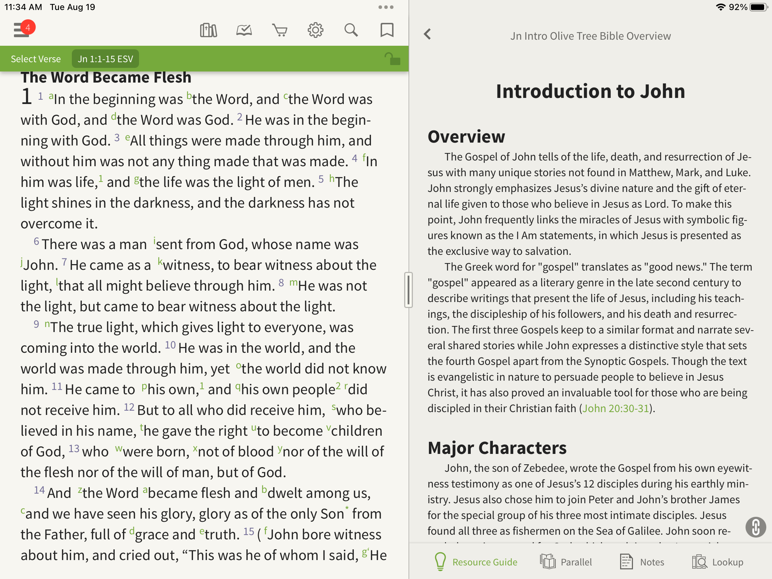Screen dimensions: 772x579
Task: Tap the search magnifier icon
Action: (x=351, y=30)
